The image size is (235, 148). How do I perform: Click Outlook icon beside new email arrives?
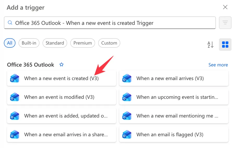[127, 78]
